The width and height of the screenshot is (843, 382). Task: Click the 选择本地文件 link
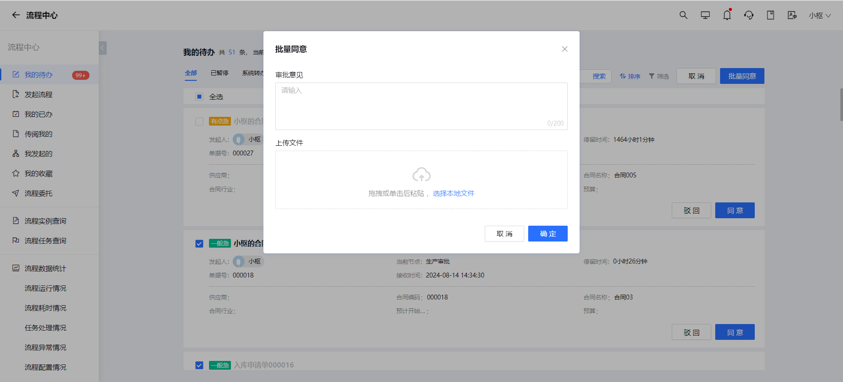pos(454,193)
